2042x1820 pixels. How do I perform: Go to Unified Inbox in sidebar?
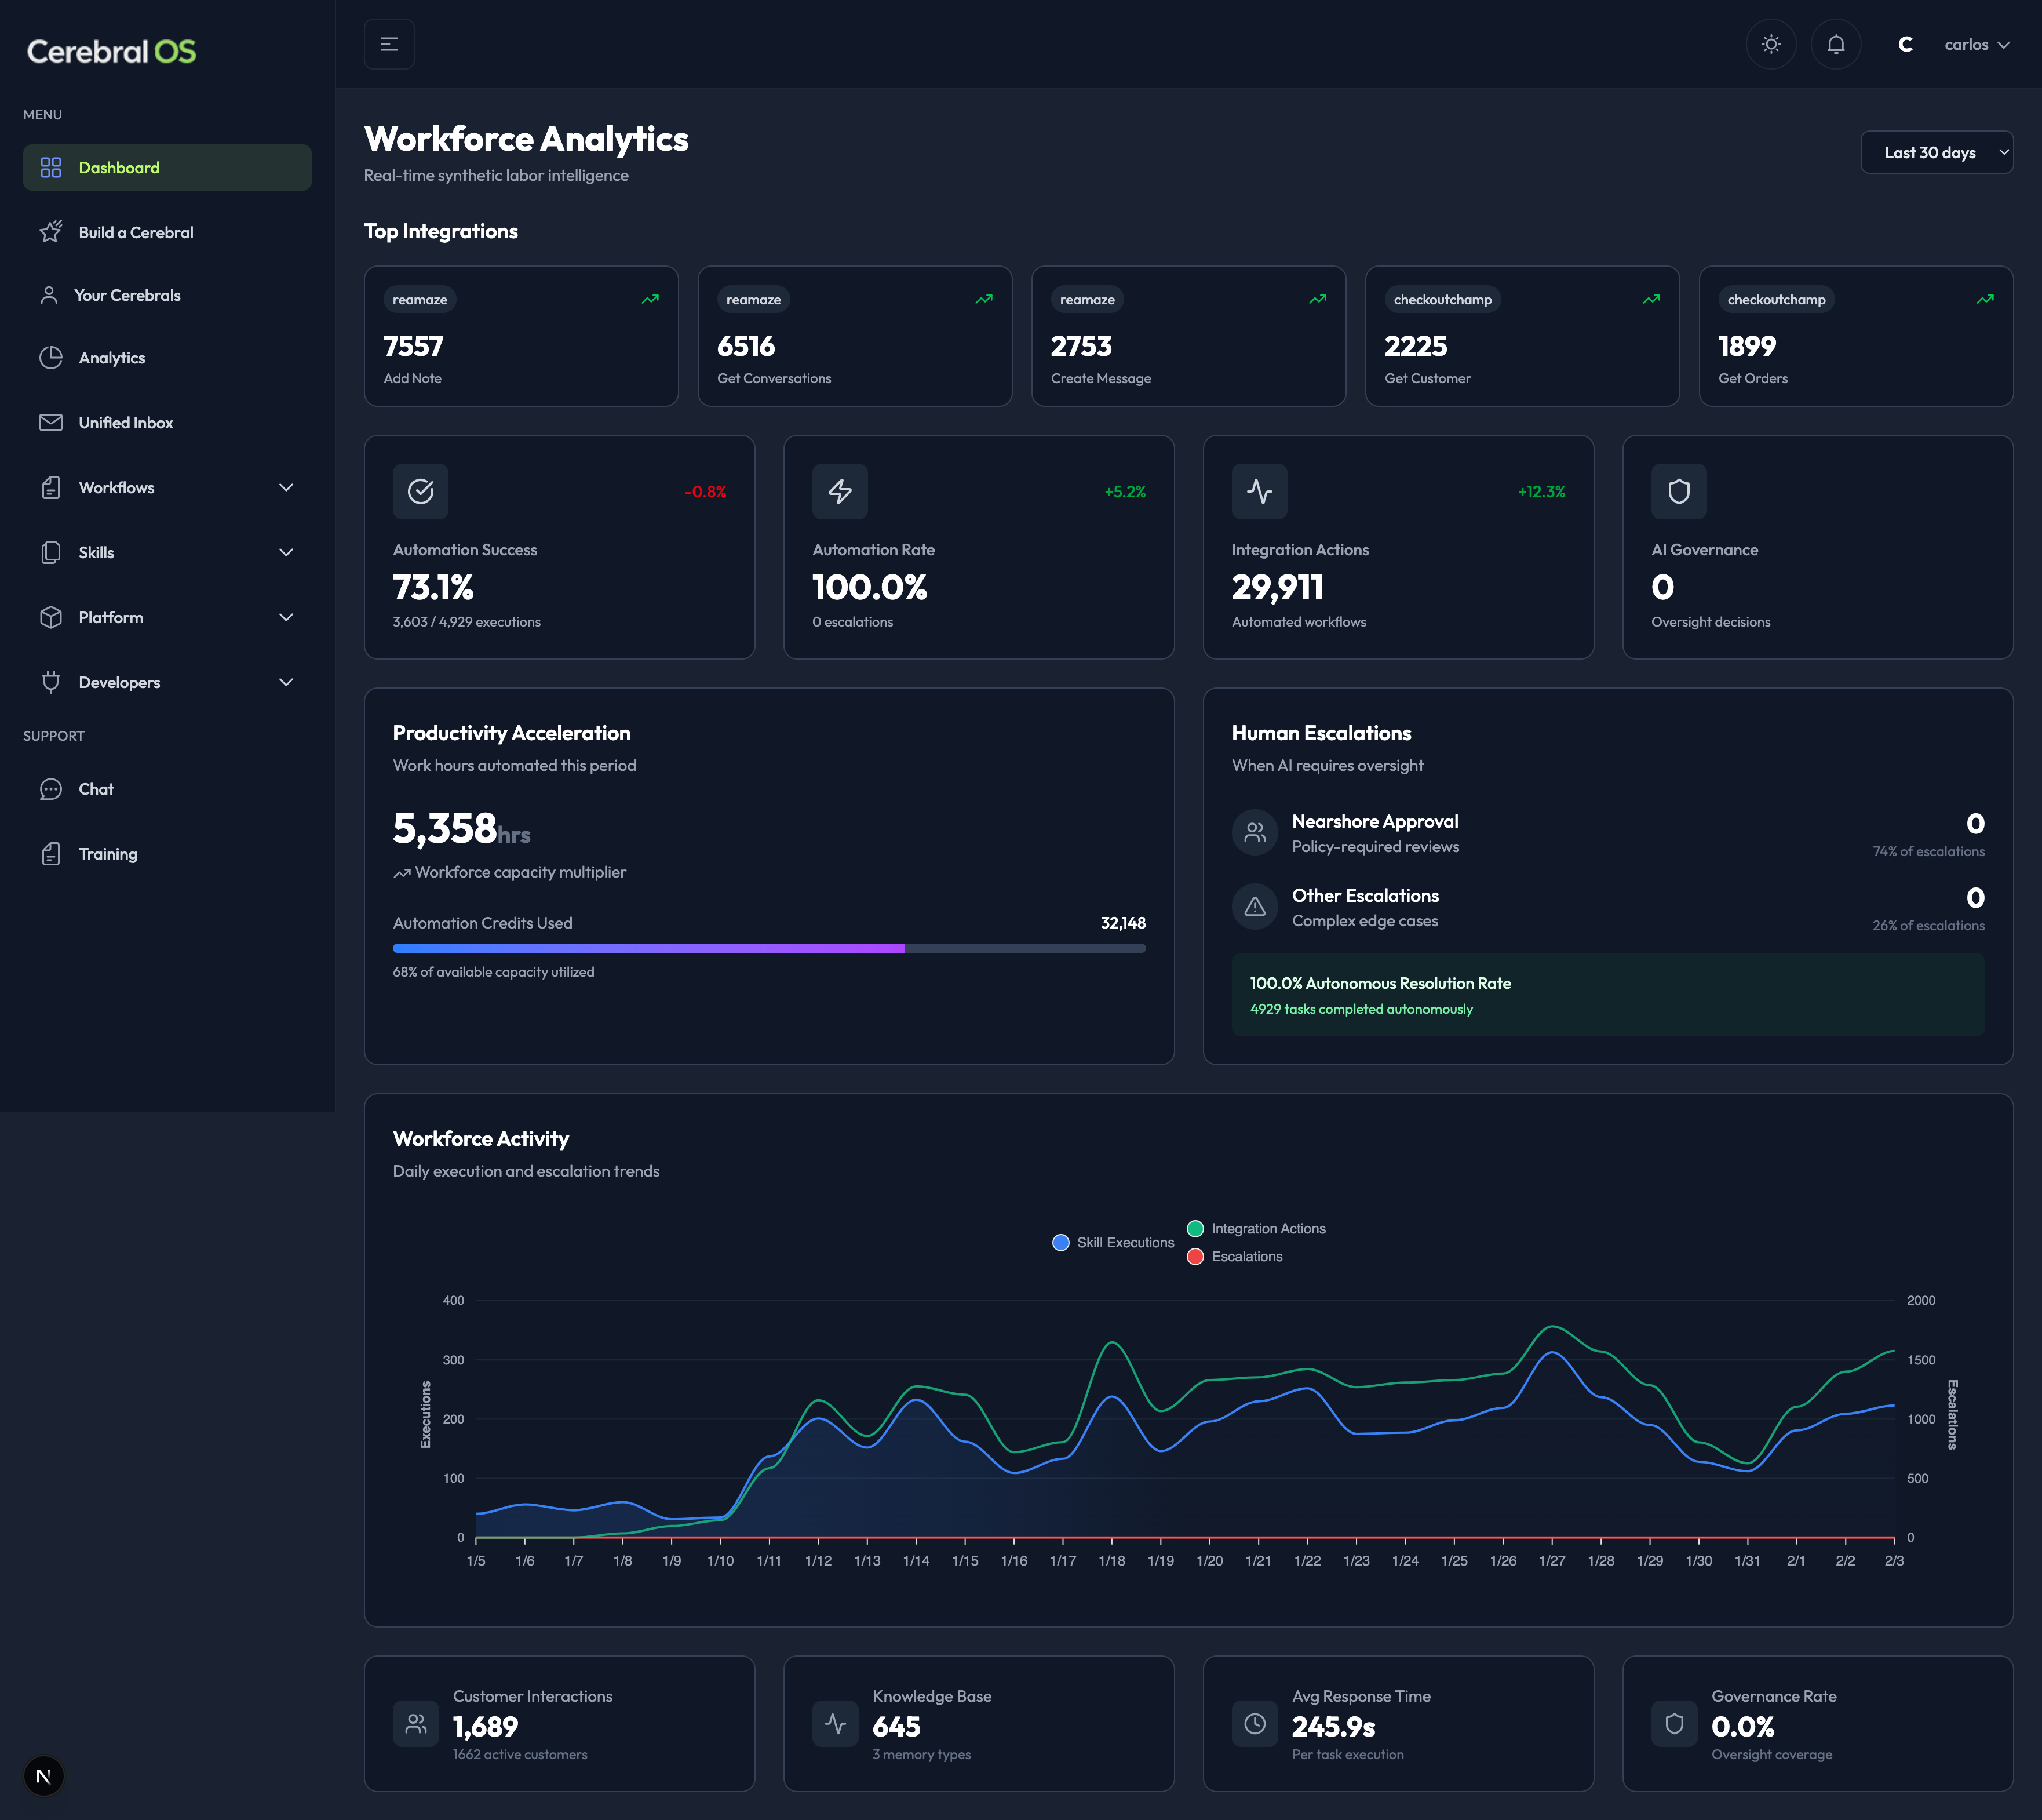(x=126, y=422)
